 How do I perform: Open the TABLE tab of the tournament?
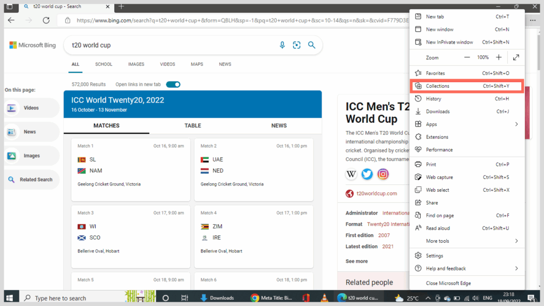(x=192, y=125)
